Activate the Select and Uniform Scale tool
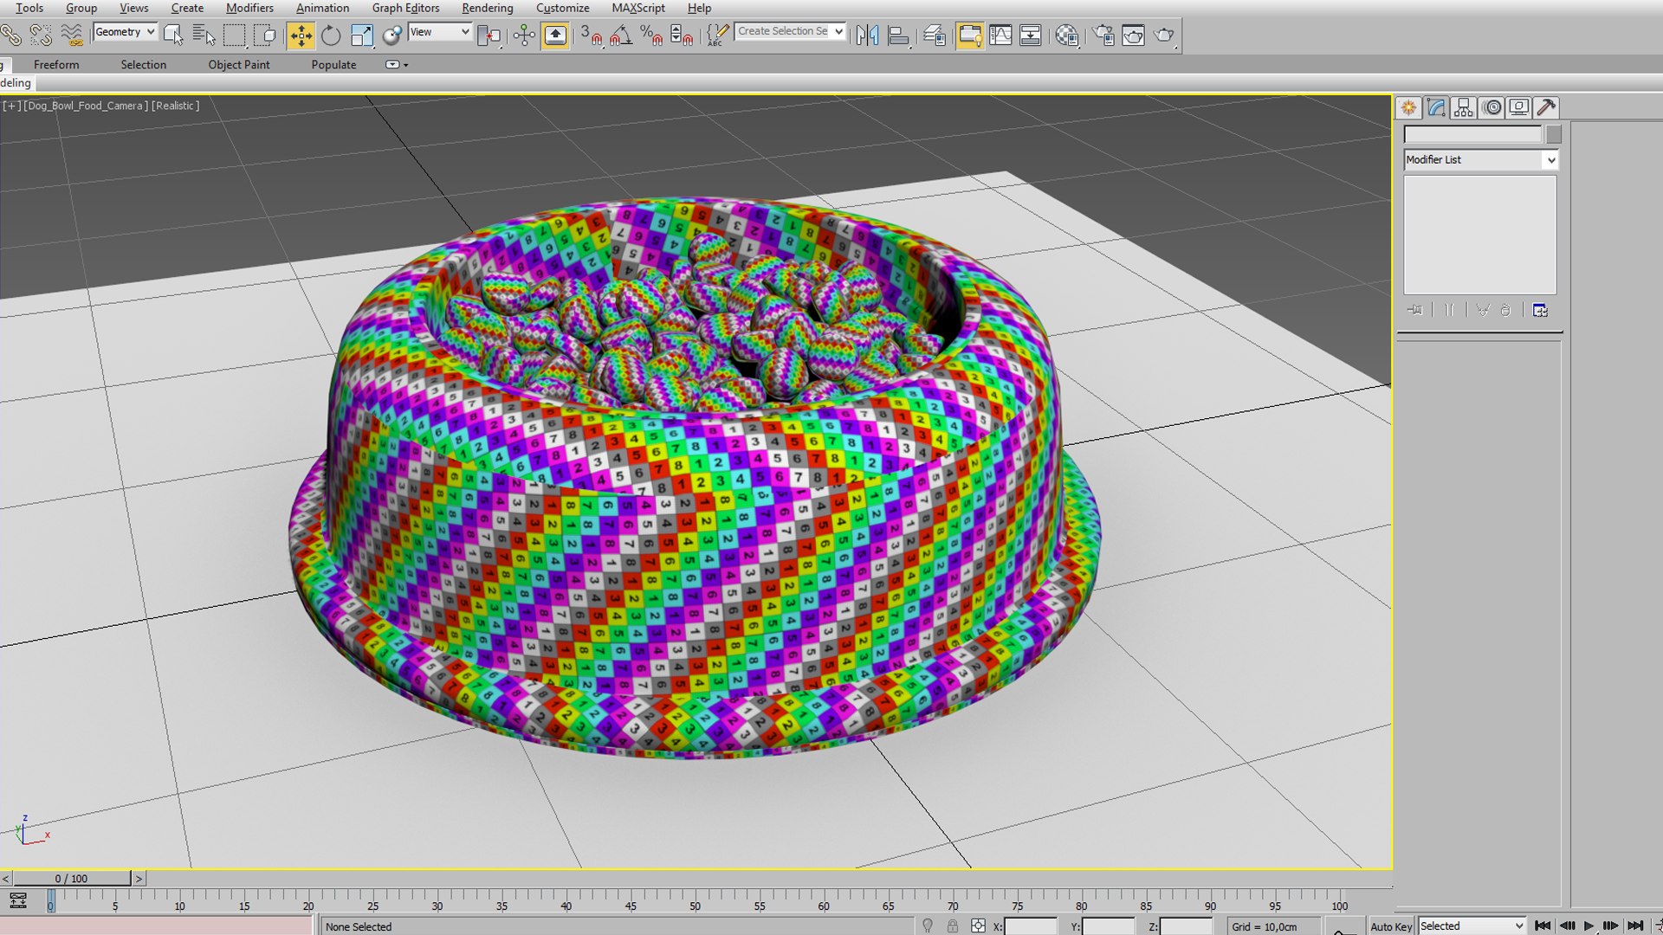The width and height of the screenshot is (1663, 935). point(362,35)
